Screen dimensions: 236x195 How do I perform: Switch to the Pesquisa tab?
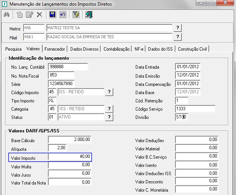click(x=13, y=49)
